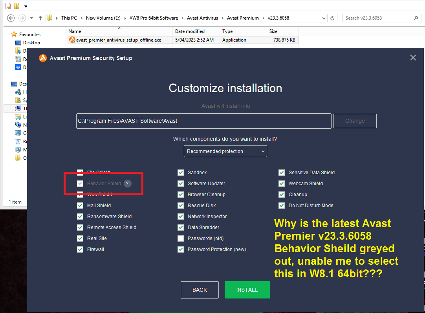Image resolution: width=425 pixels, height=313 pixels.
Task: Toggle the Rescue Disk checkbox
Action: [x=181, y=206]
